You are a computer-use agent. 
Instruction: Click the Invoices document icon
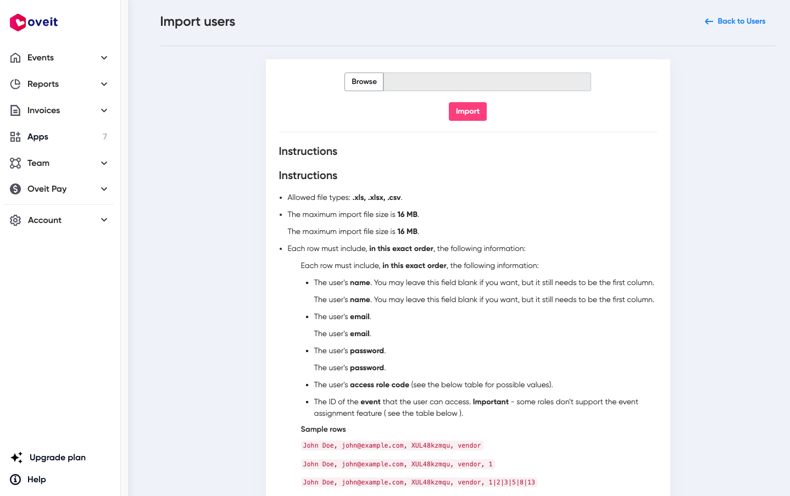tap(15, 110)
